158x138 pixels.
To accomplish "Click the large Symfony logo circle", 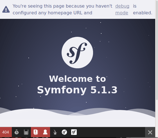I will tap(77, 53).
